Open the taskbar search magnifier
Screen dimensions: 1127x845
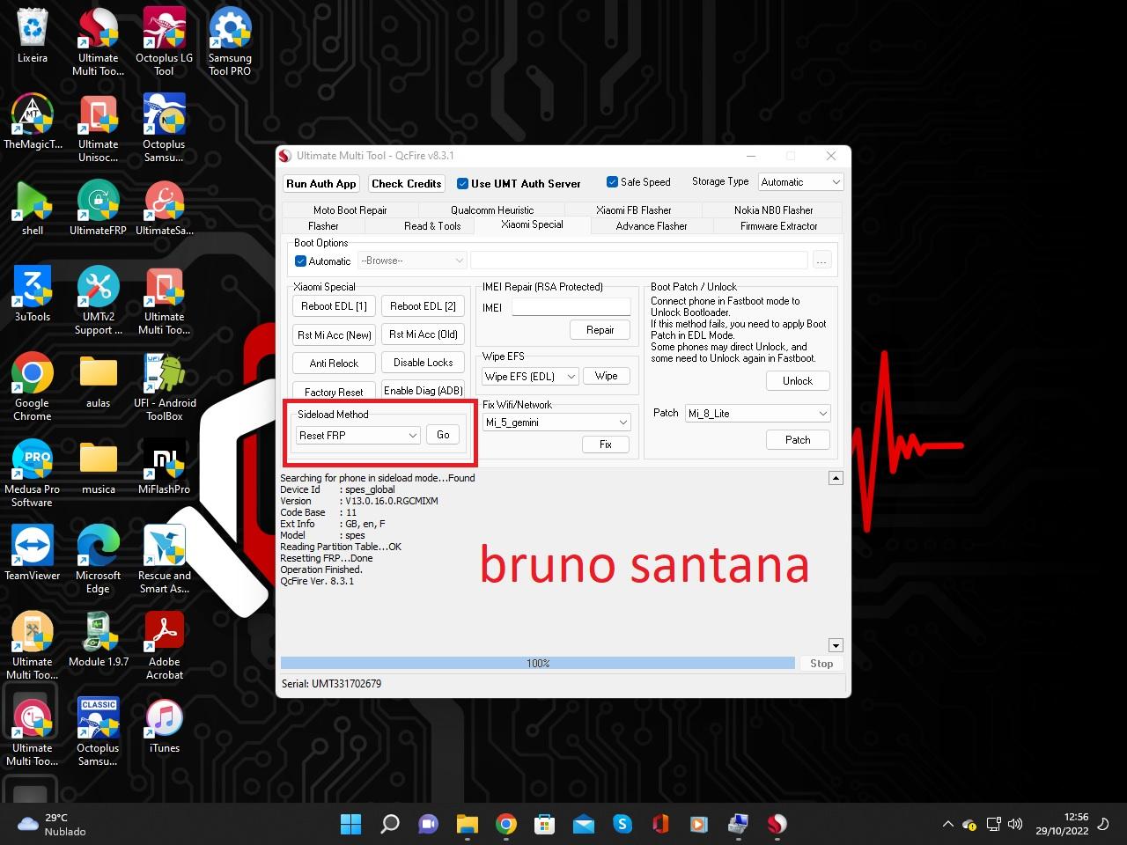pyautogui.click(x=389, y=824)
